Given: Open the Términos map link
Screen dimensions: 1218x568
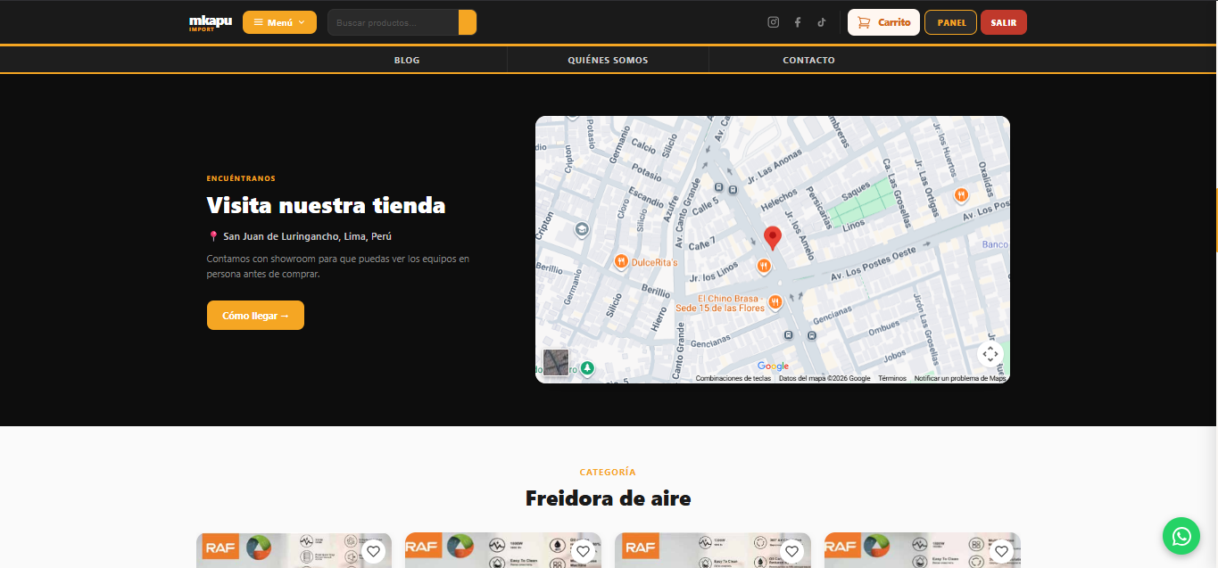Looking at the screenshot, I should (892, 379).
